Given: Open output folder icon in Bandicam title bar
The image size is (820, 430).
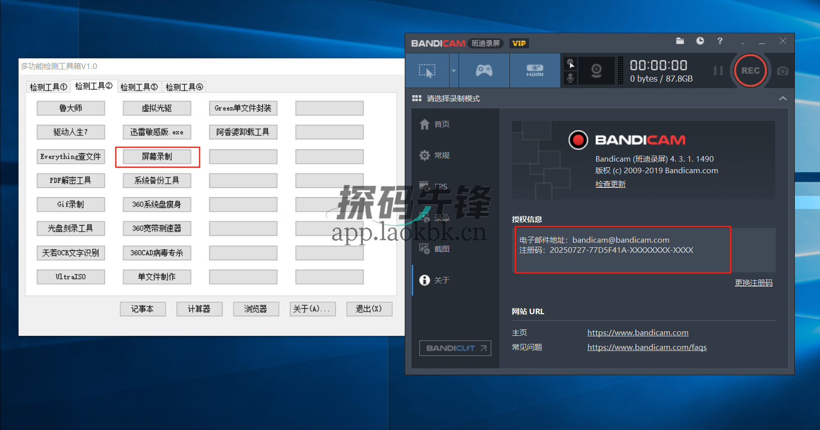Looking at the screenshot, I should pyautogui.click(x=680, y=41).
